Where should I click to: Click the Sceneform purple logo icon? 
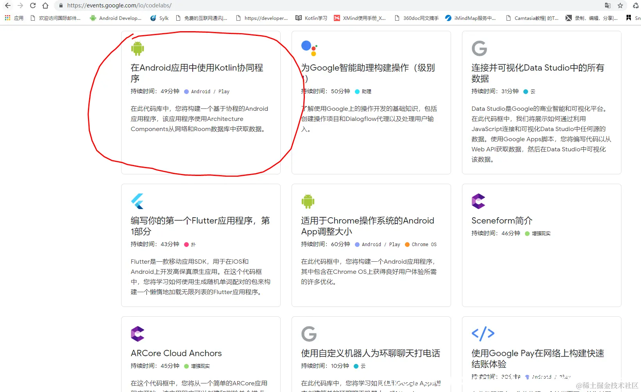(478, 201)
